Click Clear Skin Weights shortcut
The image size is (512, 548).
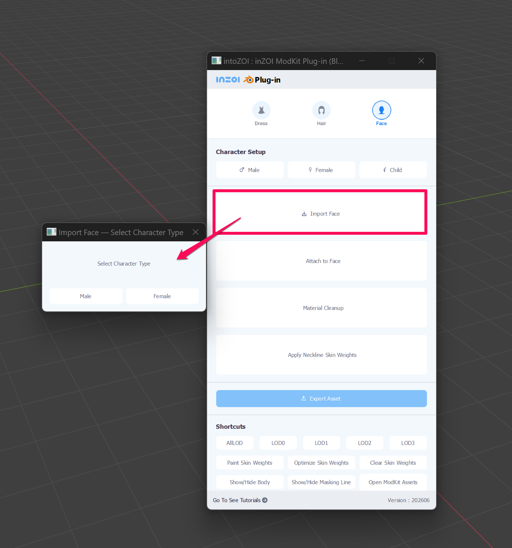tap(393, 463)
